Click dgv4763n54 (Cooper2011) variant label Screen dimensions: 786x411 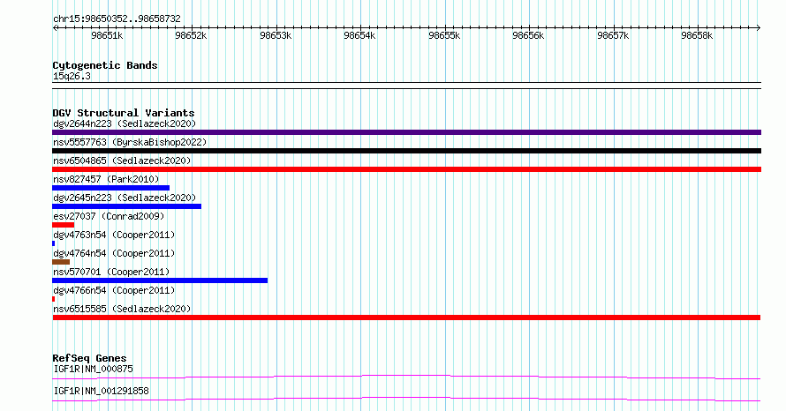click(x=114, y=235)
